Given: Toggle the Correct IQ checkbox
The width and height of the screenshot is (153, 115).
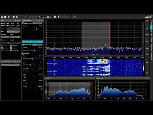Looking at the screenshot, I should [x=11, y=48].
